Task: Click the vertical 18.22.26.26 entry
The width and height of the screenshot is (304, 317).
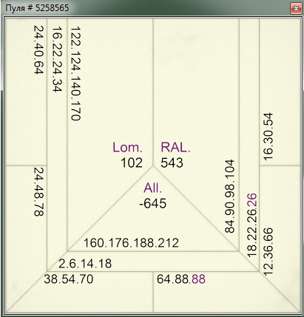Action: click(x=252, y=226)
